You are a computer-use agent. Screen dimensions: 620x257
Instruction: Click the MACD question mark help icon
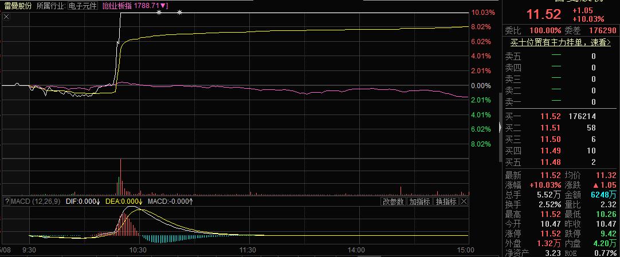[6, 201]
